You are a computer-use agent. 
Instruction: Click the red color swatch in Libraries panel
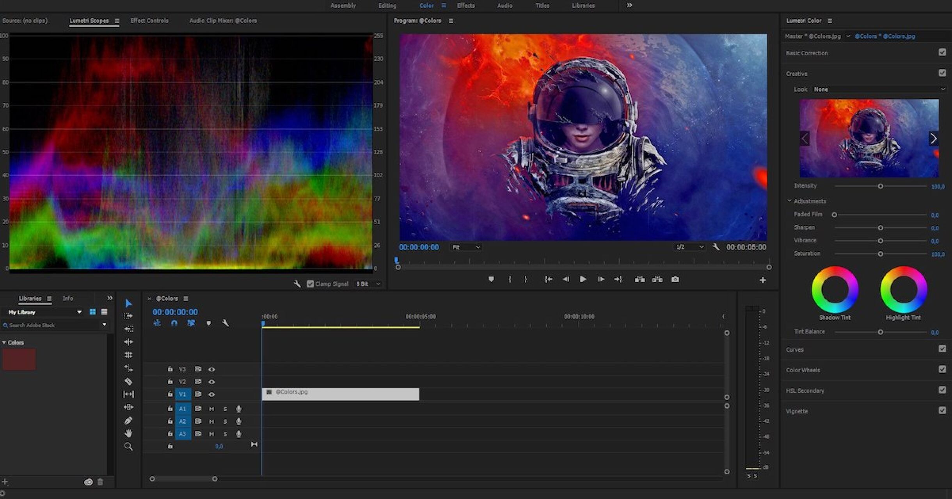[19, 359]
